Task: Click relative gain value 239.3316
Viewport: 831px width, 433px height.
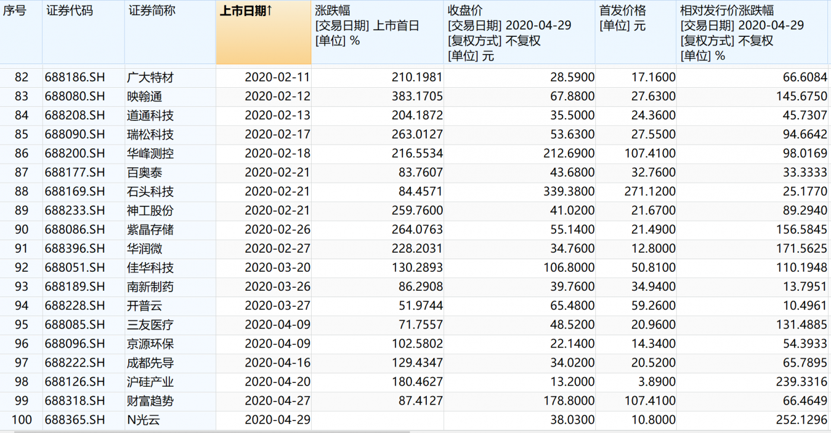Action: pos(801,381)
